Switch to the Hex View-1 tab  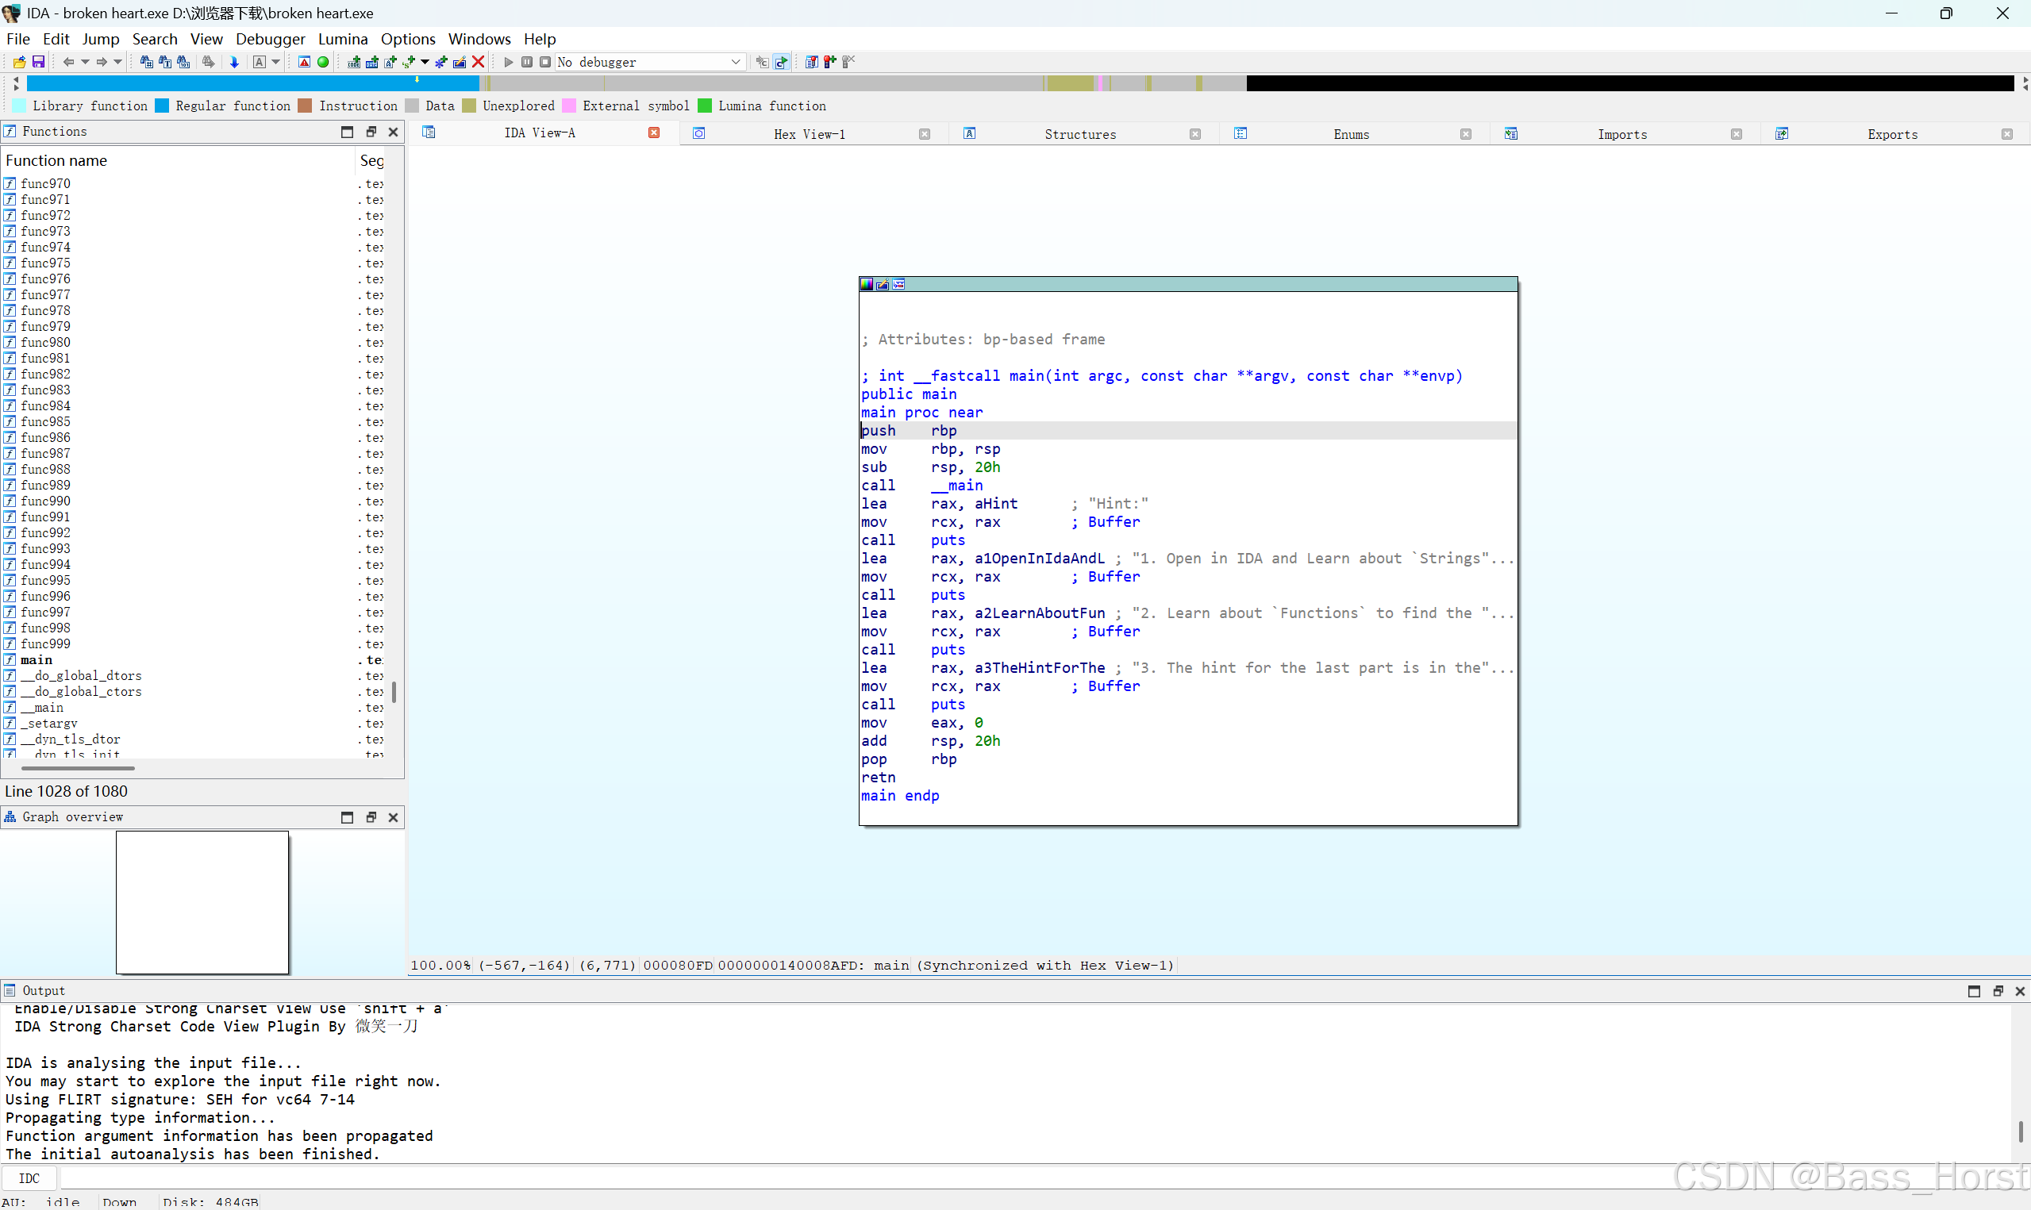[x=809, y=134]
